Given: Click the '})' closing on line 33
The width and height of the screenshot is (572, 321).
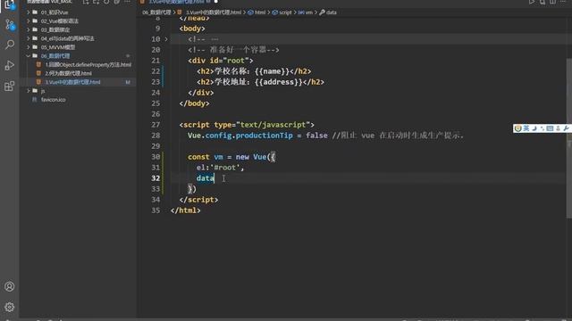Looking at the screenshot, I should [x=192, y=189].
